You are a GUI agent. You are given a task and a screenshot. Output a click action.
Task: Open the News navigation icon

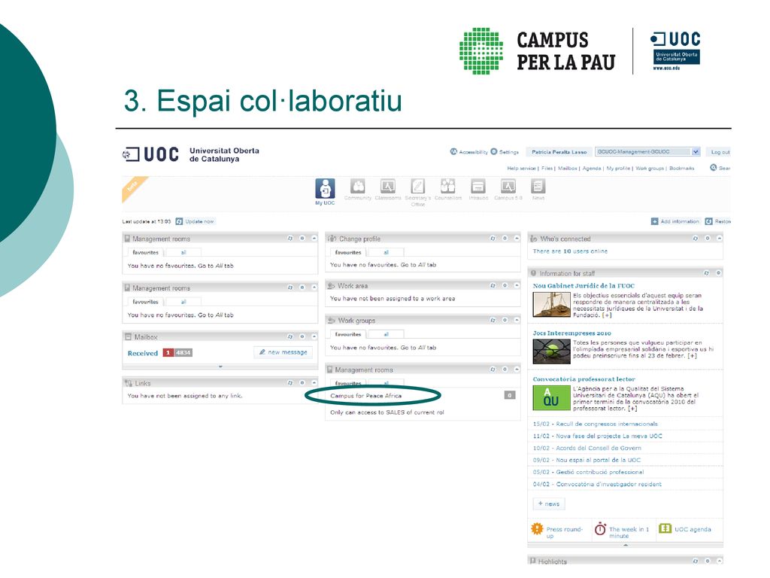(x=538, y=187)
